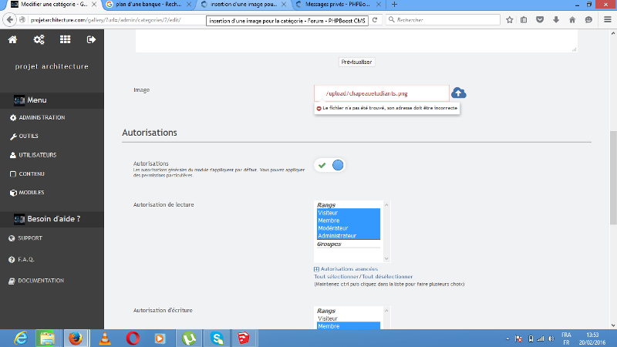Image resolution: width=617 pixels, height=347 pixels.
Task: Open the gears settings icon in header
Action: (x=39, y=39)
